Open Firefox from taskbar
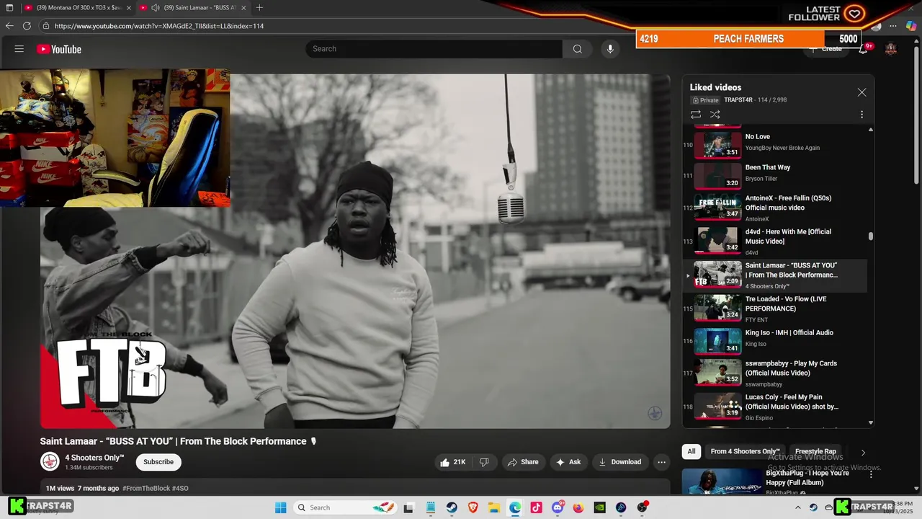This screenshot has height=519, width=922. tap(578, 507)
